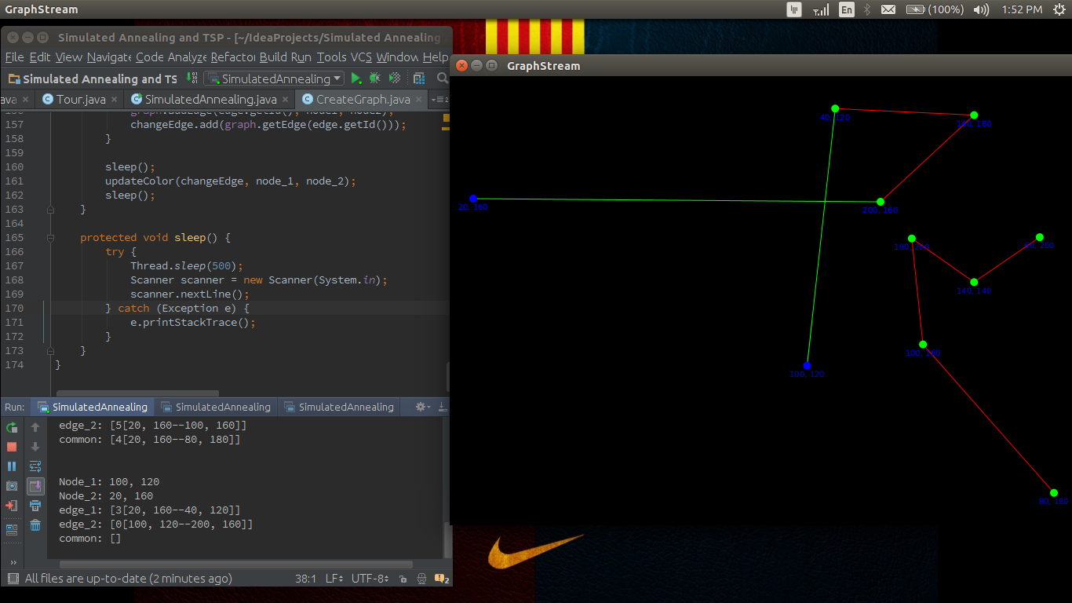This screenshot has width=1072, height=603.
Task: Open the Analyze menu
Action: [187, 57]
